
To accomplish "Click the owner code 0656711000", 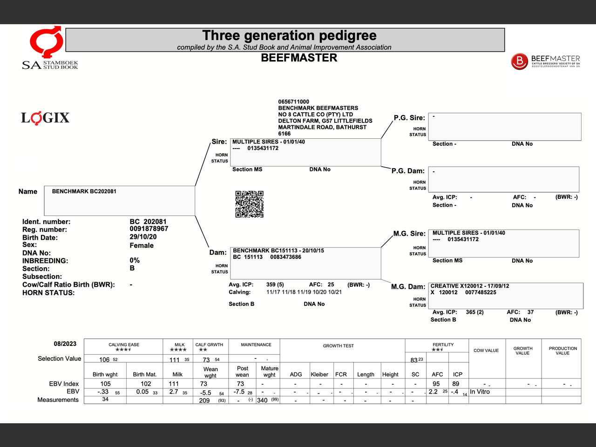I will pos(294,102).
